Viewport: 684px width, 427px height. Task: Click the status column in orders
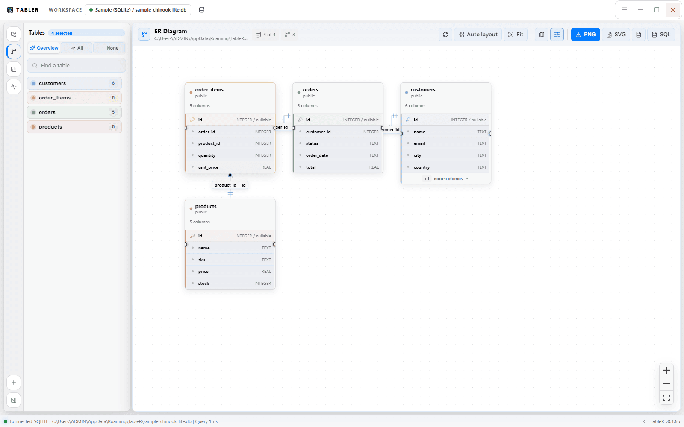coord(338,143)
